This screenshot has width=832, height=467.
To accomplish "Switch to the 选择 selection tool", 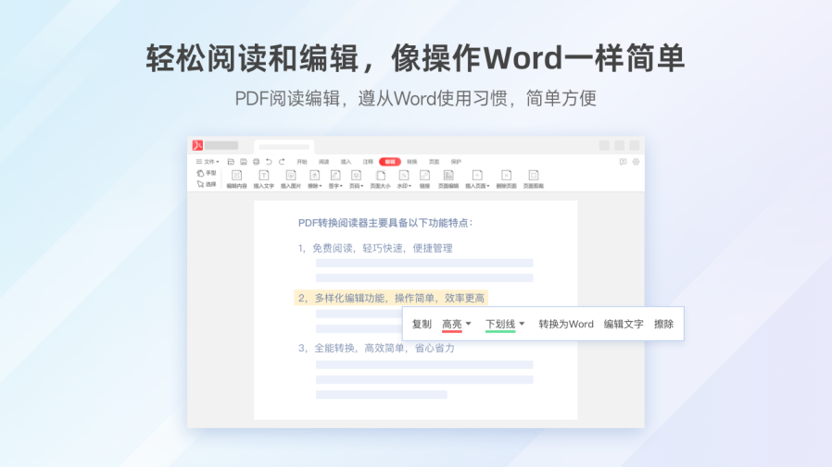I will click(207, 184).
